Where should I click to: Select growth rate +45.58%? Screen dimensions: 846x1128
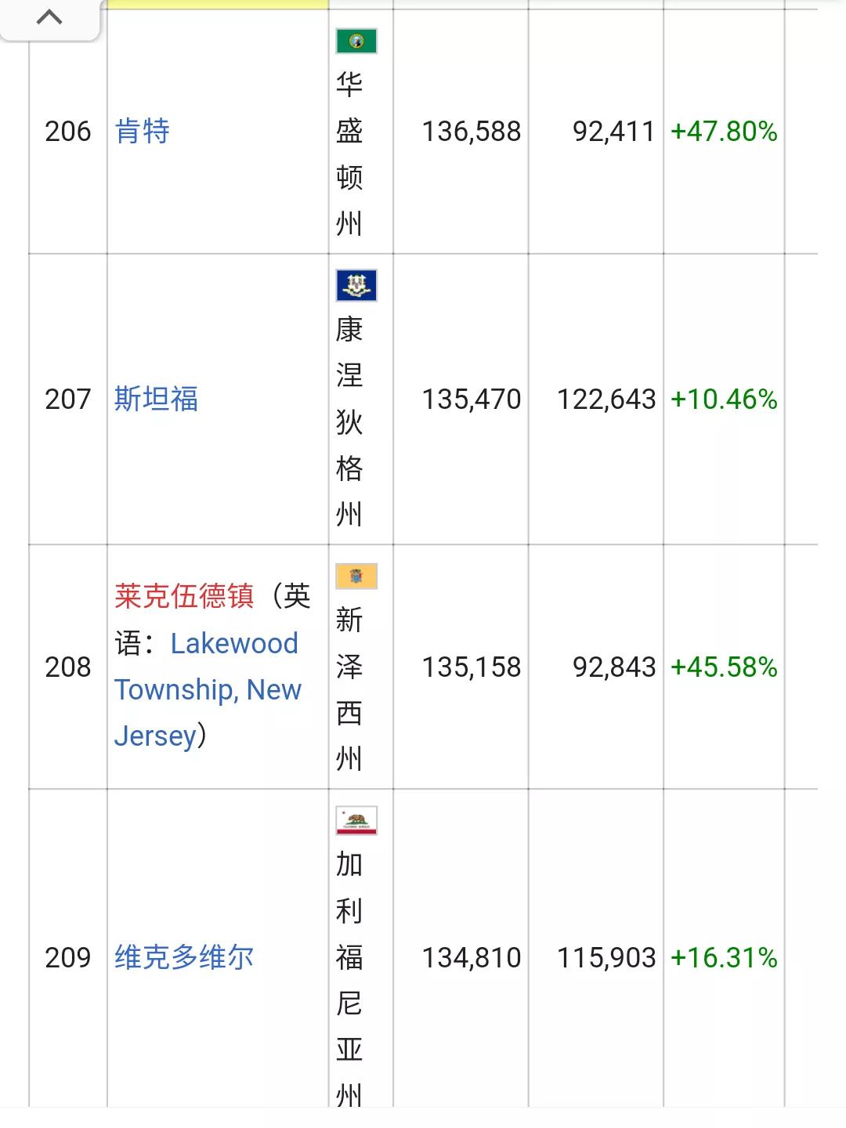click(x=724, y=667)
